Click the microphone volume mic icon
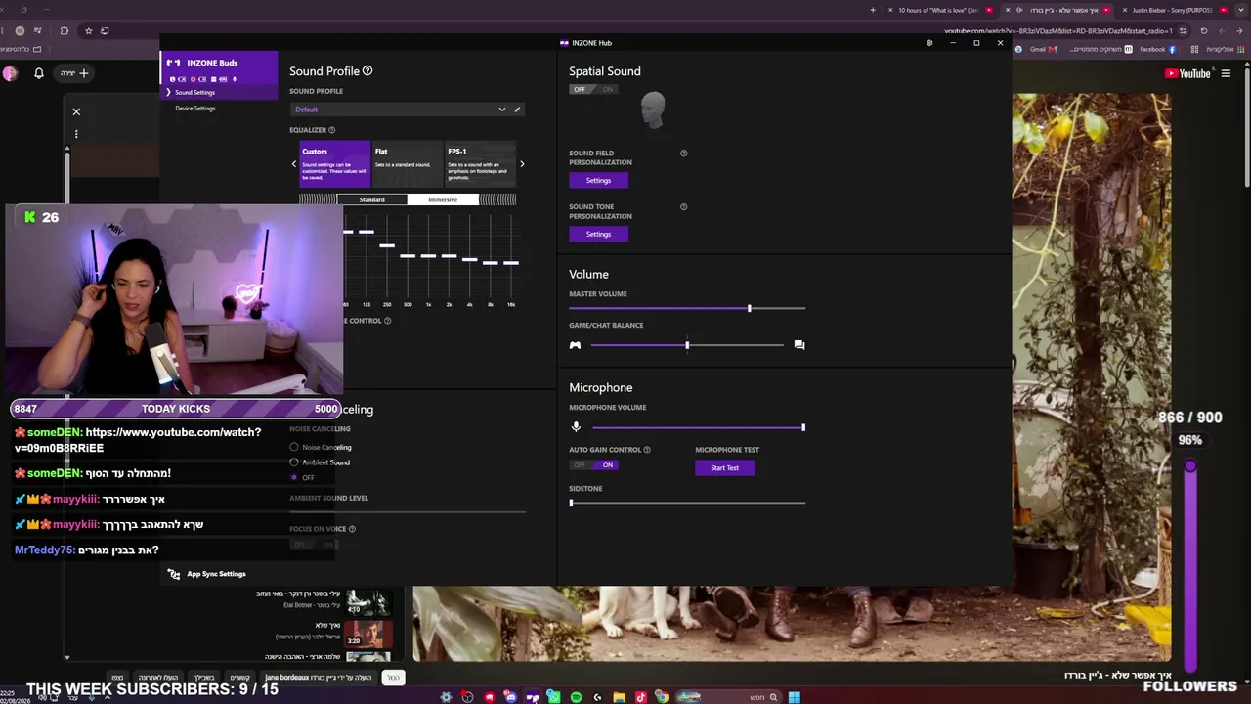The height and width of the screenshot is (704, 1251). coord(576,427)
